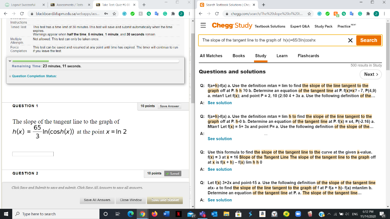
Task: Select the Study tab
Action: (261, 56)
